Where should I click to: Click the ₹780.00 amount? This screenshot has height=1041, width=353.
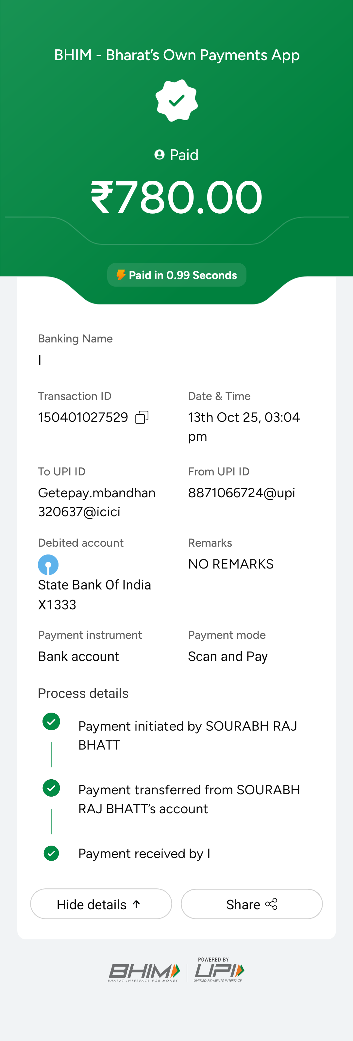coord(177,197)
